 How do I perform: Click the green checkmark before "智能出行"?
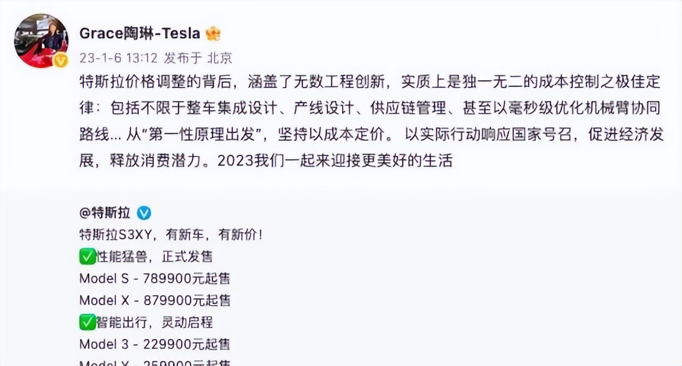pyautogui.click(x=87, y=323)
